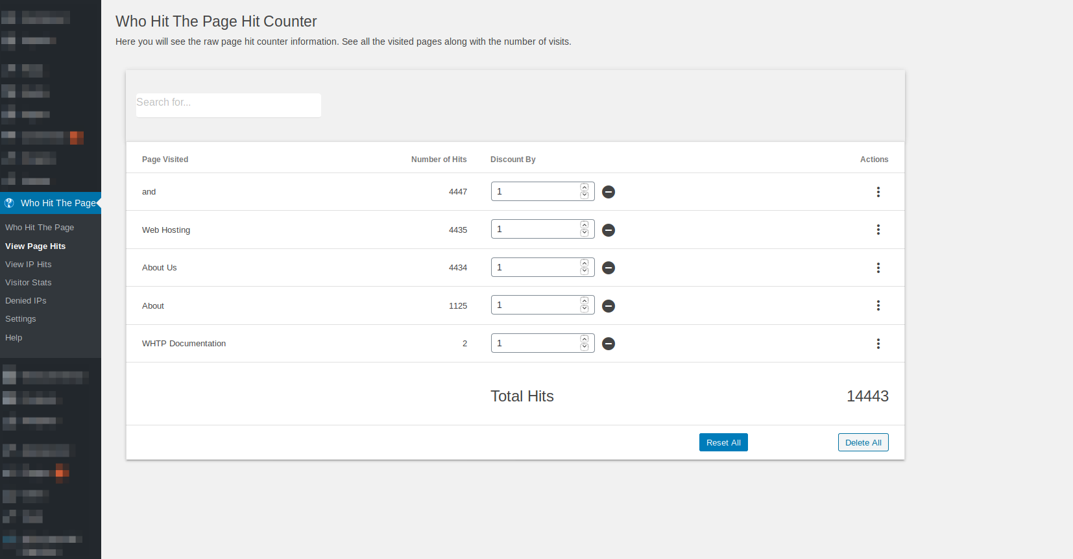Open three-dot actions menu for About Us
Screen dimensions: 1073x559
(x=878, y=268)
